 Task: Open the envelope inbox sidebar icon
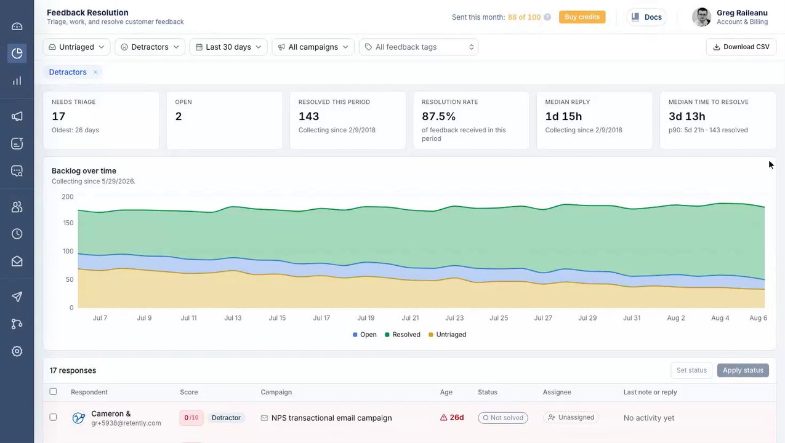17,261
